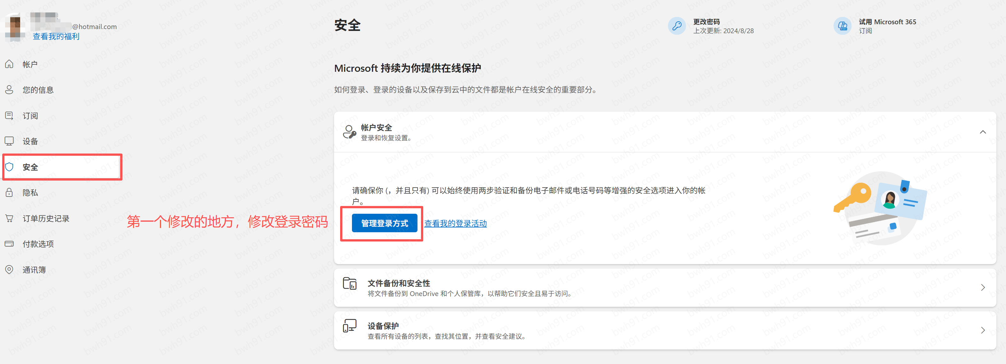Click the lock icon for 隐私

pos(9,192)
